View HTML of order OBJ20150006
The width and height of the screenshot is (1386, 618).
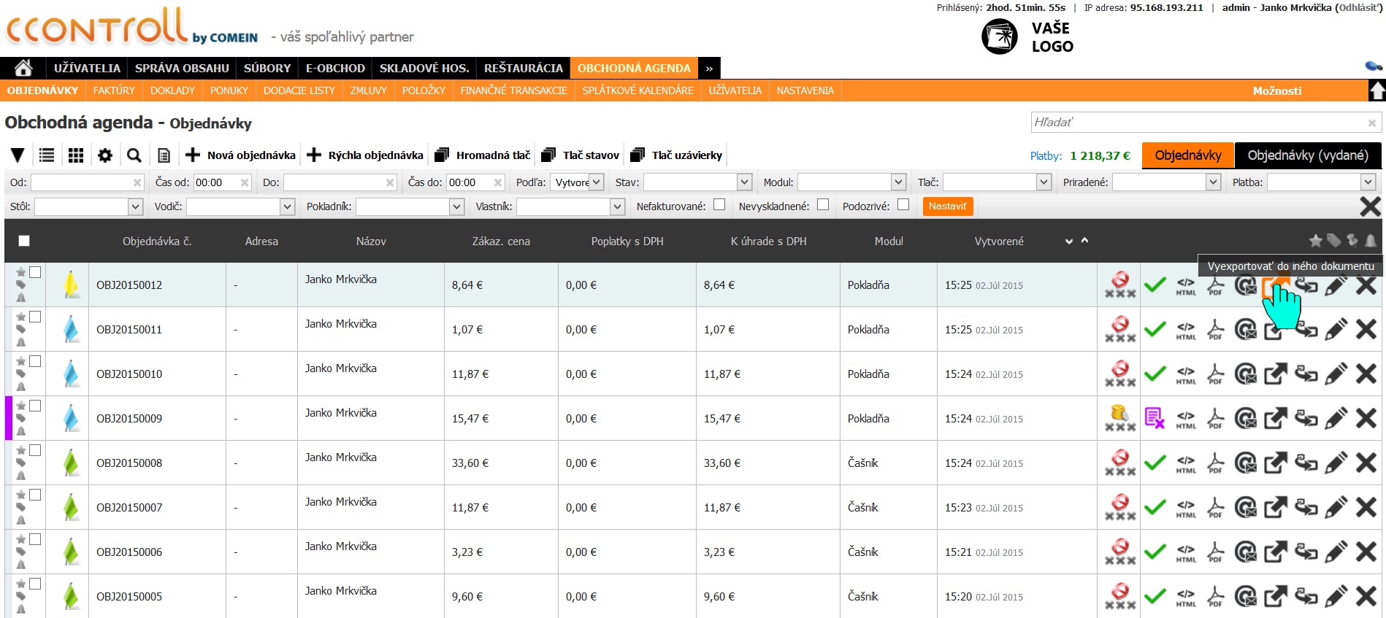pos(1186,552)
